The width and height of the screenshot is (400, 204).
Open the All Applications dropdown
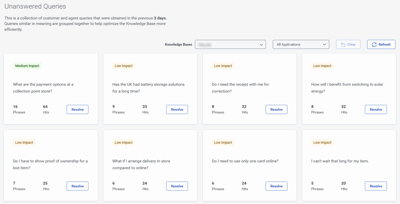click(301, 44)
